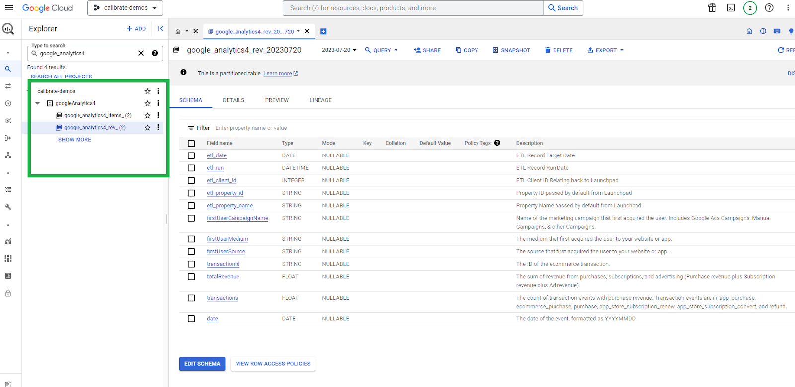Image resolution: width=795 pixels, height=387 pixels.
Task: Select the search magnifier in left sidebar
Action: [x=8, y=69]
